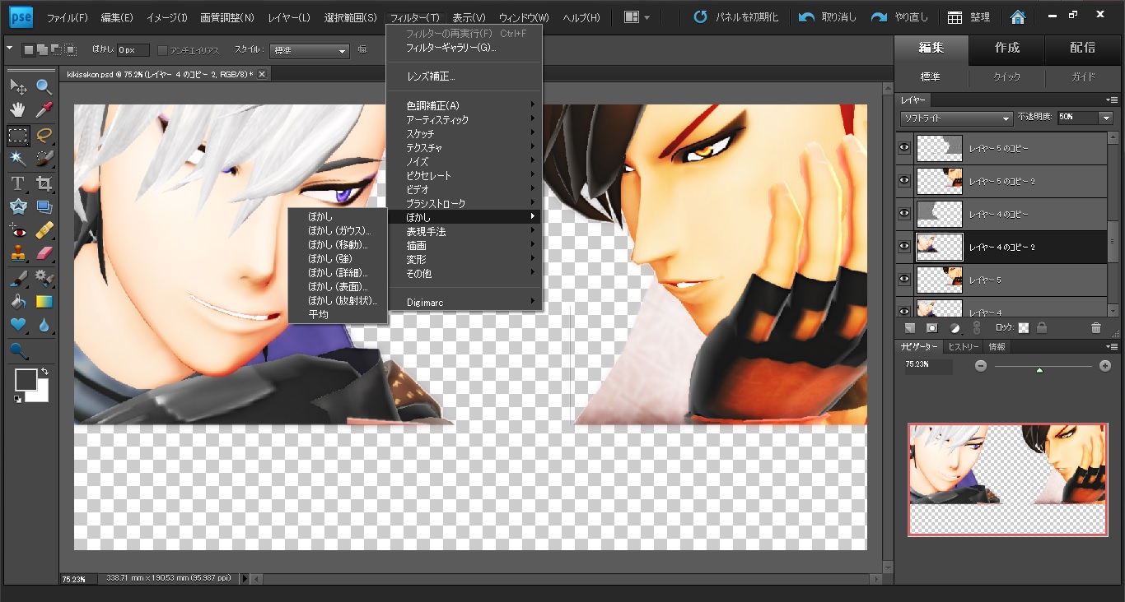
Task: Hide the レイヤー 4 のコピー layer
Action: point(904,214)
